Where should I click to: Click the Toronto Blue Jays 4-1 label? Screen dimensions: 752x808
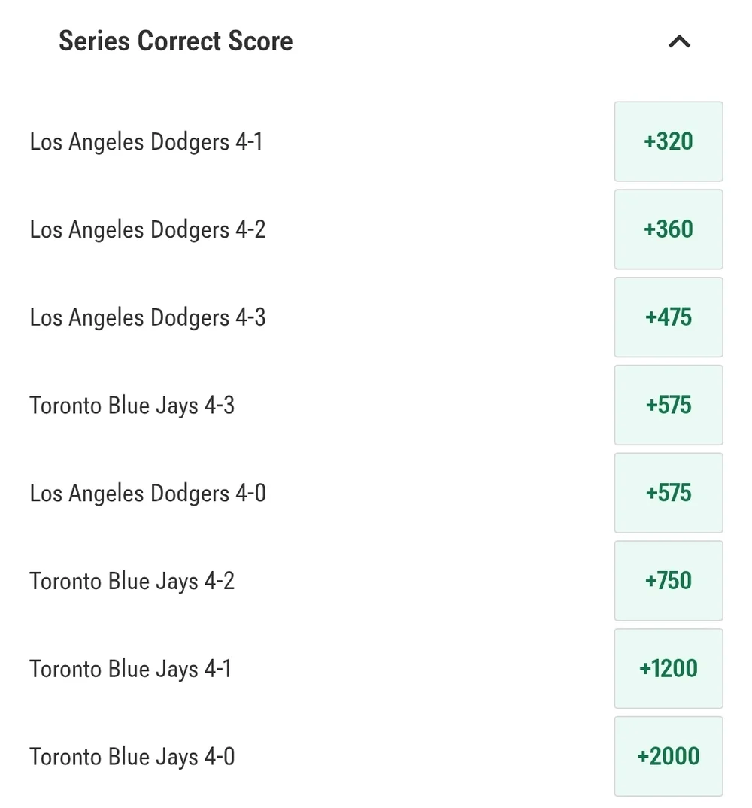point(131,669)
